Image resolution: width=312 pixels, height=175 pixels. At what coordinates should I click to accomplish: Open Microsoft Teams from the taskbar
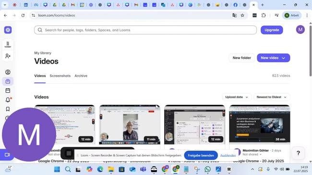pyautogui.click(x=143, y=169)
